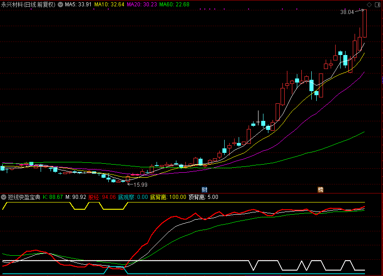Click the 38.04 high price label

pyautogui.click(x=347, y=13)
